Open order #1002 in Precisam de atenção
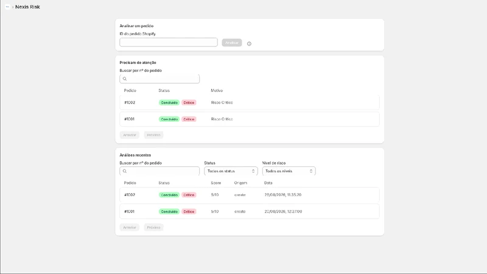487x274 pixels. 250,102
